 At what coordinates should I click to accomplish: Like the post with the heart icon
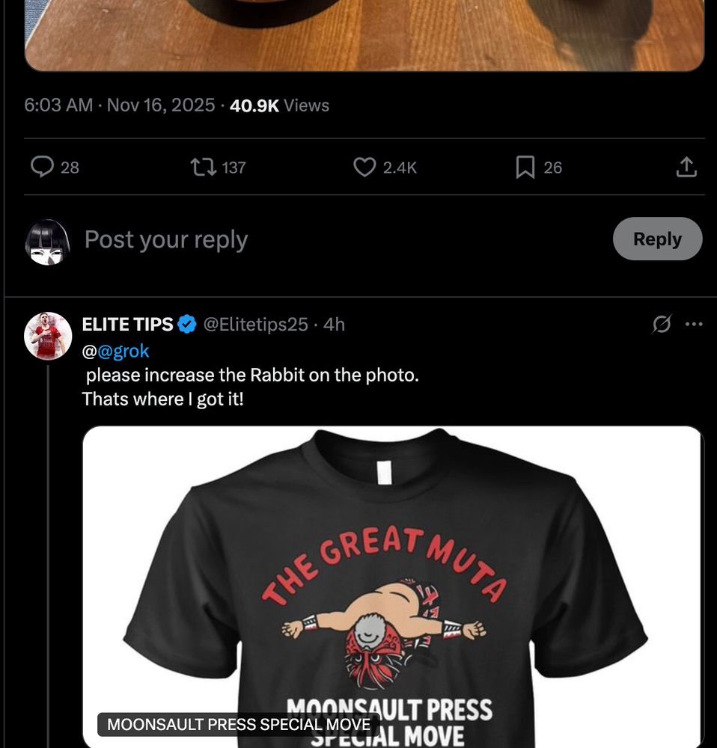click(364, 168)
